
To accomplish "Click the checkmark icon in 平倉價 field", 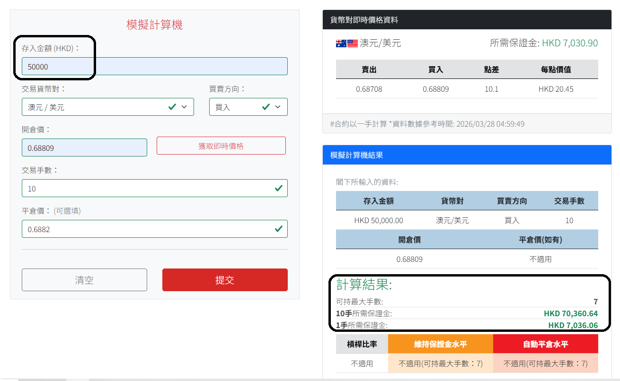I will (x=279, y=229).
